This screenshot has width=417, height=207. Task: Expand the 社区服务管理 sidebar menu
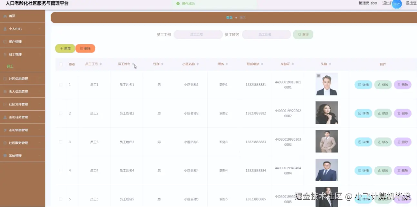click(23, 143)
